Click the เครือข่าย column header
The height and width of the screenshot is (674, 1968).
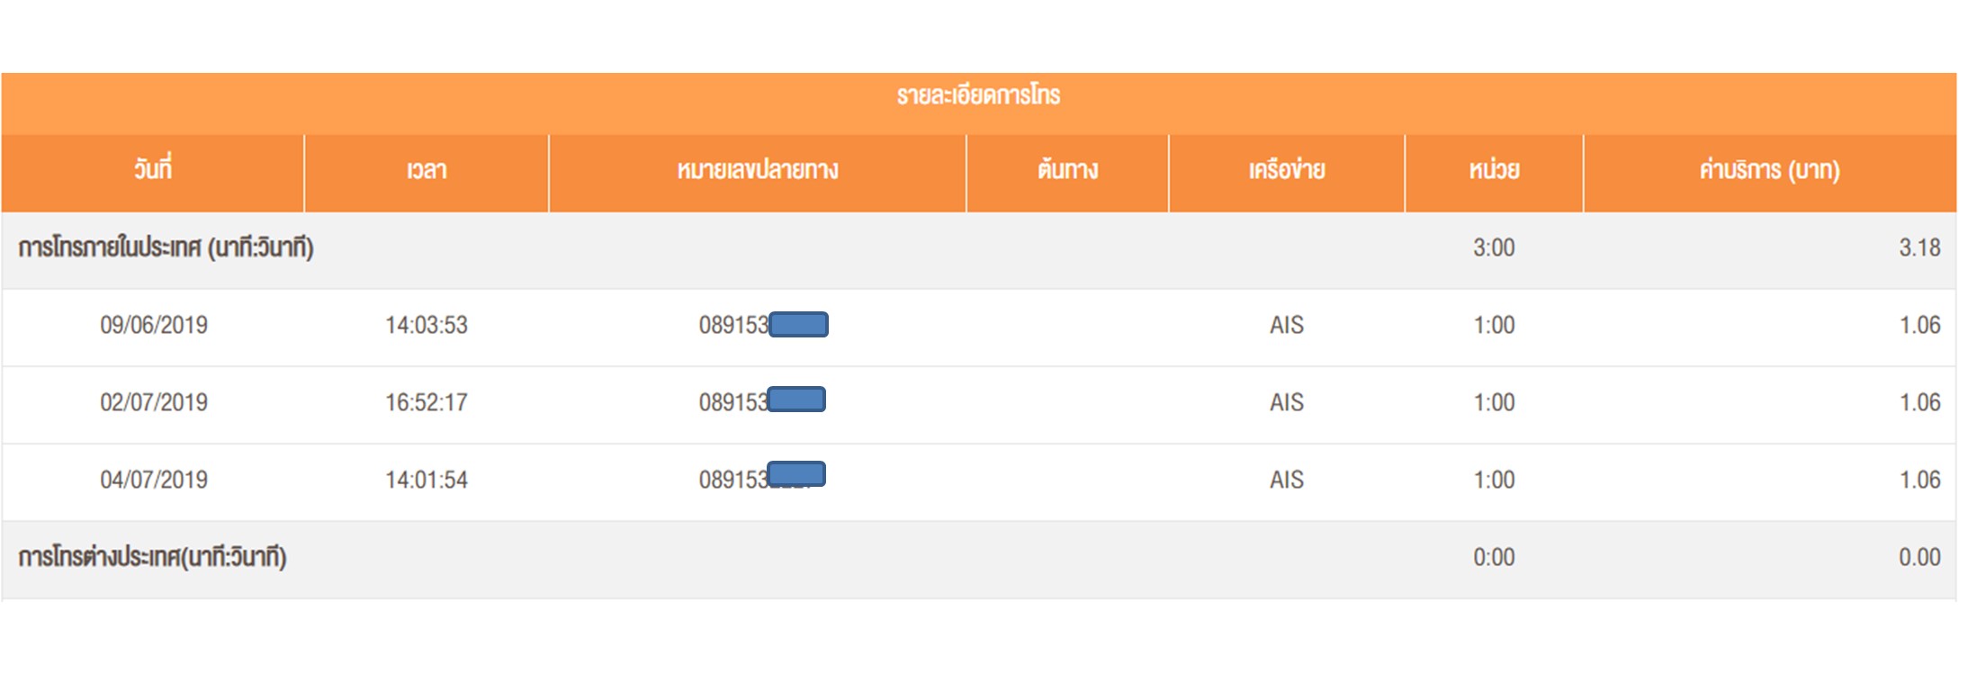[1286, 170]
